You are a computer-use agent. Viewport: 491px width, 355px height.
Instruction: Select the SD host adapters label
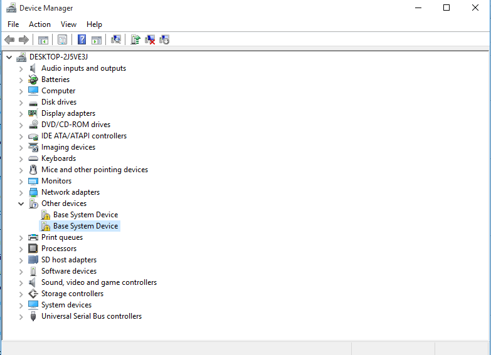point(69,260)
